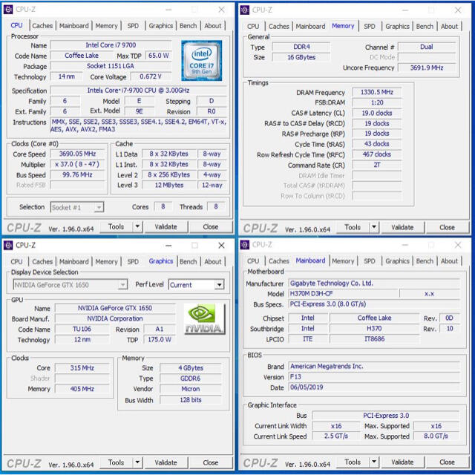Click the Tools button in CPU window
The width and height of the screenshot is (475, 475).
117,226
